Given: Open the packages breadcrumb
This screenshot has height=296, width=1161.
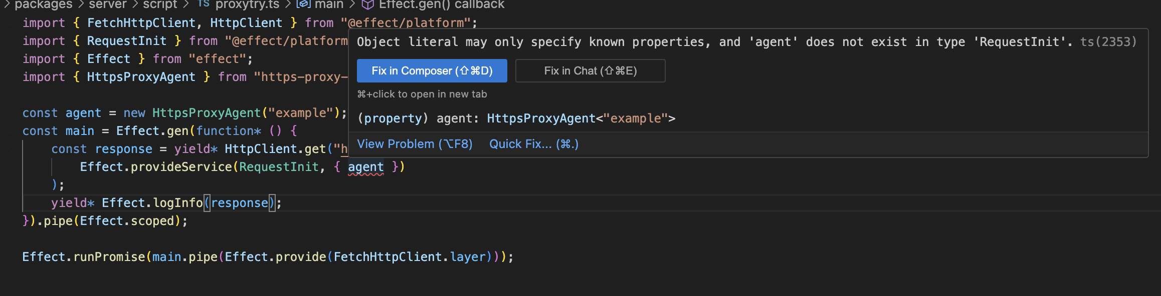Looking at the screenshot, I should click(x=44, y=4).
